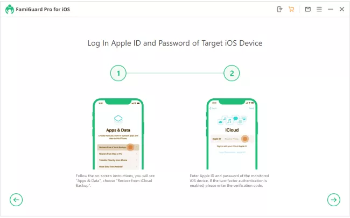350x218 pixels.
Task: Open the orange shopping cart icon
Action: 291,9
